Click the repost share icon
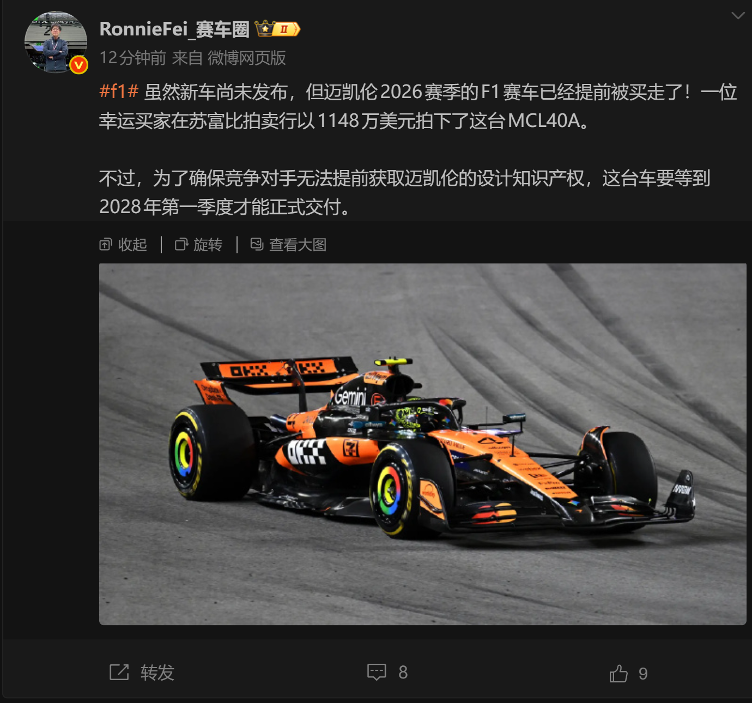The height and width of the screenshot is (703, 752). click(x=119, y=672)
